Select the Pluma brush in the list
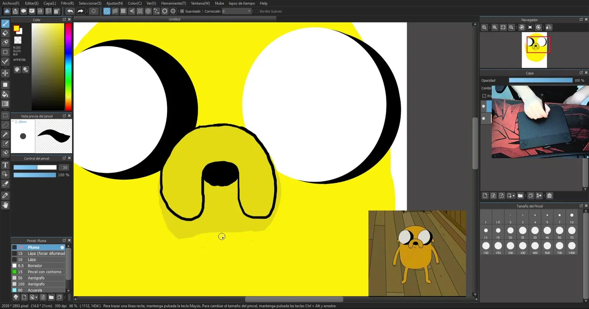The image size is (589, 309). tap(39, 247)
